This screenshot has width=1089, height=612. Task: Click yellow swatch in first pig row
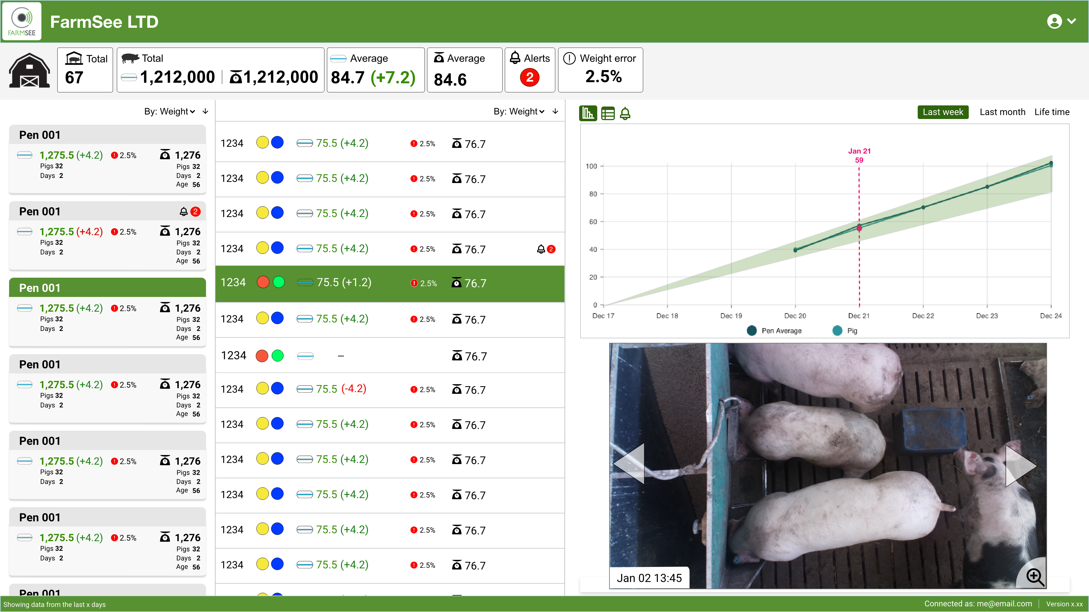coord(263,142)
